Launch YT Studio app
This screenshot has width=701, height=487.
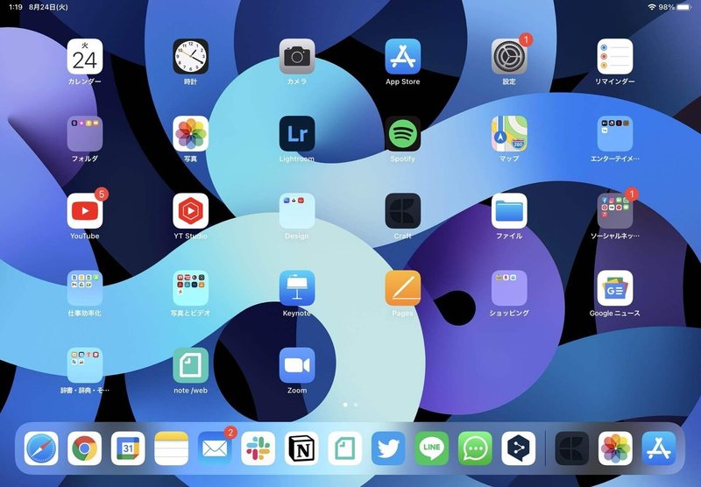tap(190, 211)
